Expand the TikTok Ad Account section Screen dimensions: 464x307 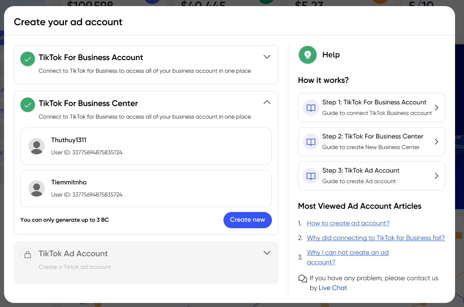click(267, 253)
